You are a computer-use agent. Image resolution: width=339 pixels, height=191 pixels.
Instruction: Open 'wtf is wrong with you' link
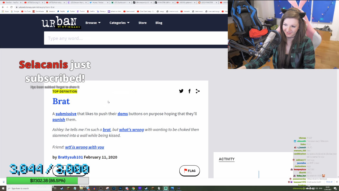[85, 147]
